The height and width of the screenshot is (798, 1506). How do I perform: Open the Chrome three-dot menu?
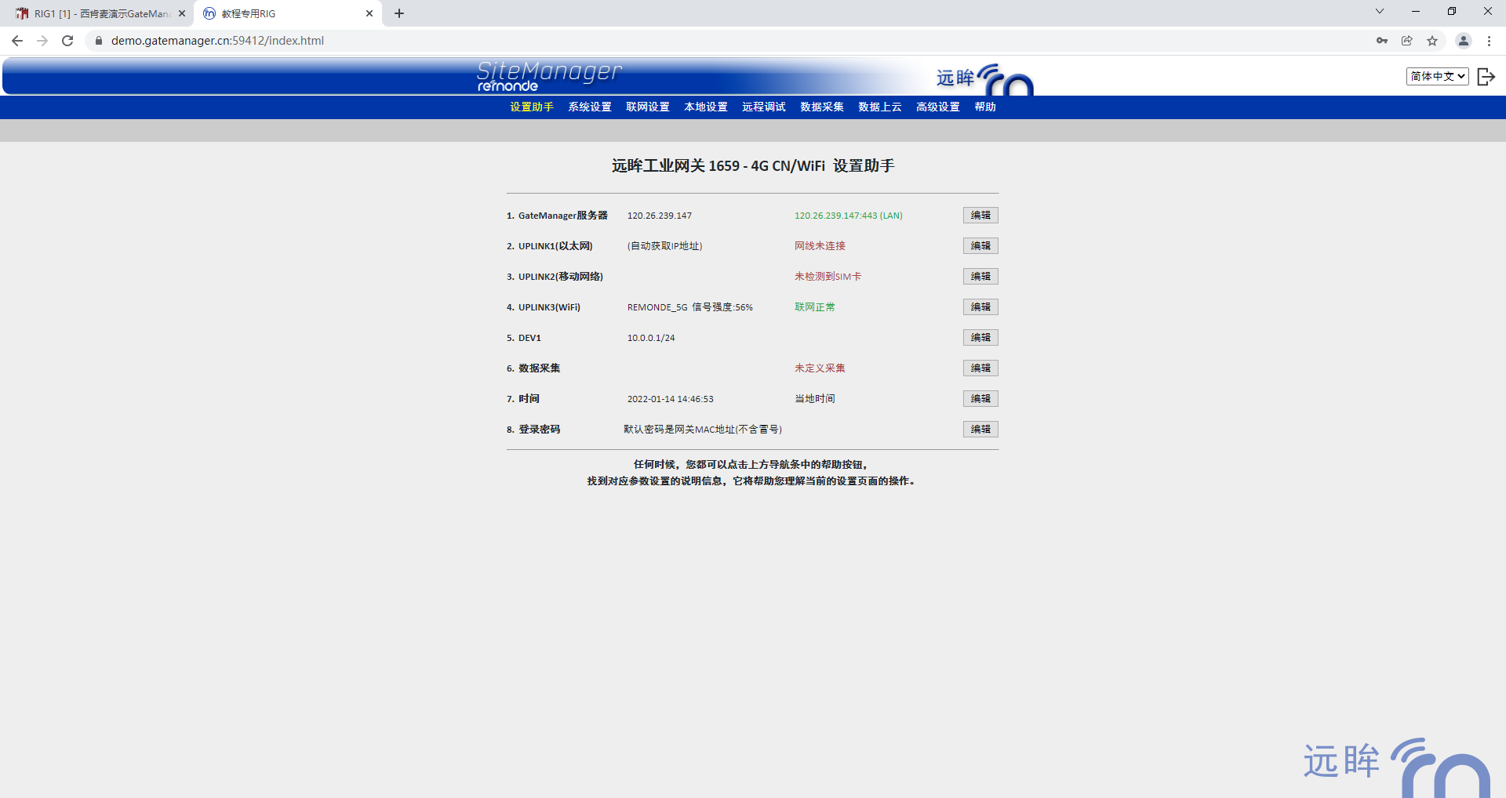(1489, 41)
